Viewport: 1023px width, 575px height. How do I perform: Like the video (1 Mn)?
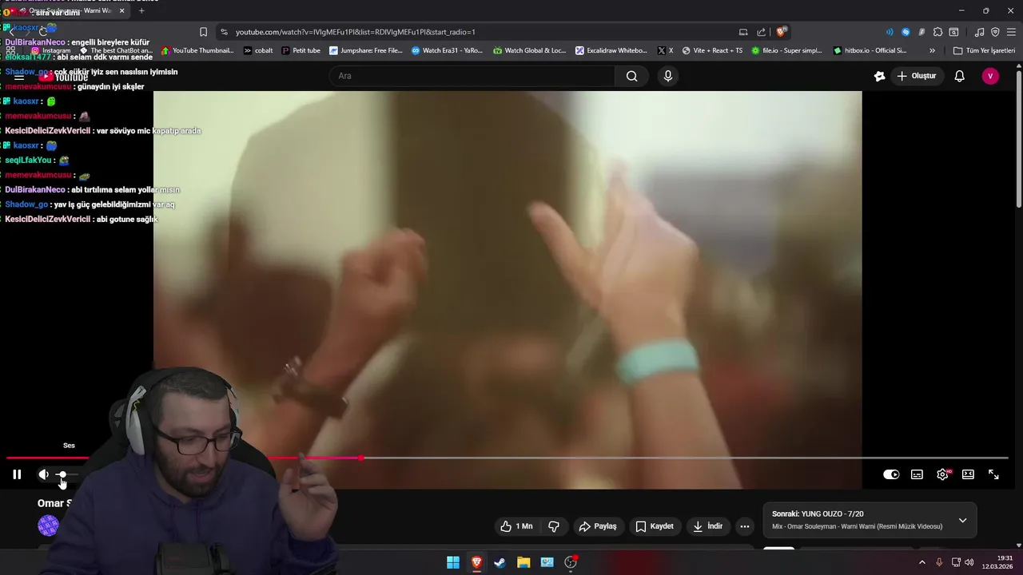click(x=516, y=526)
